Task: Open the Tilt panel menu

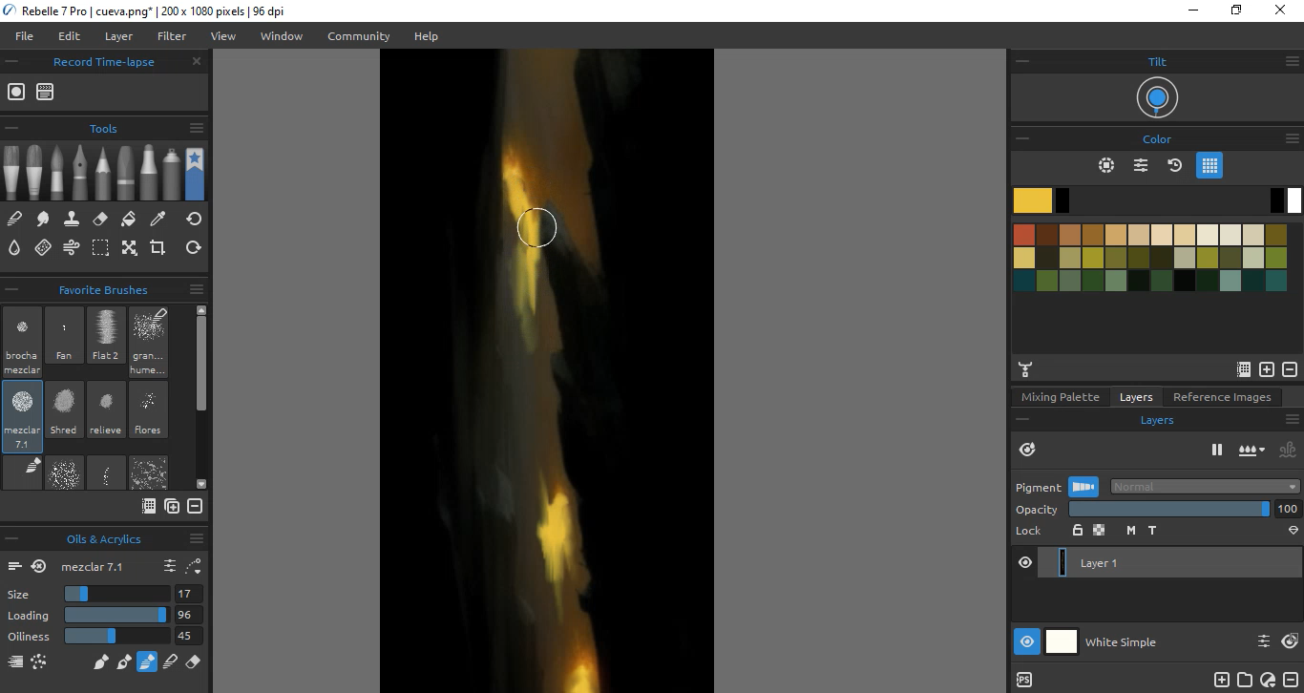Action: (1293, 61)
